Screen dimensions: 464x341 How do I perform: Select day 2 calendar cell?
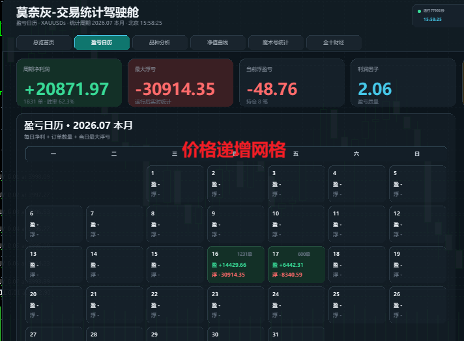236,184
